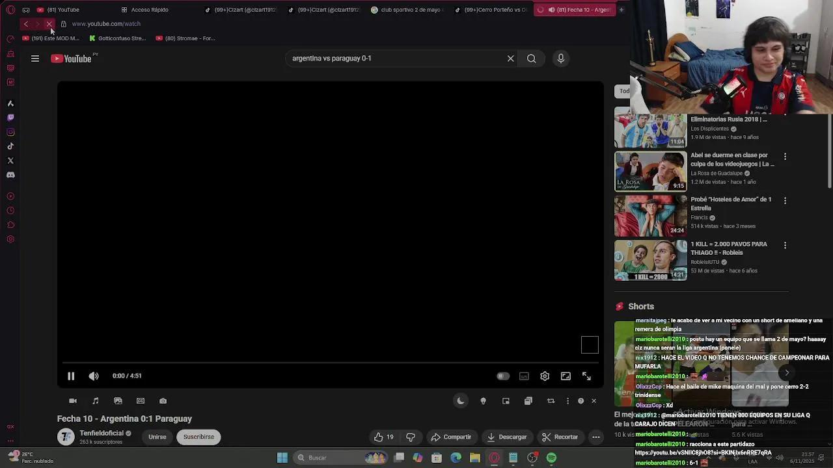This screenshot has height=468, width=833.
Task: Open the extension help question icon
Action: click(580, 401)
